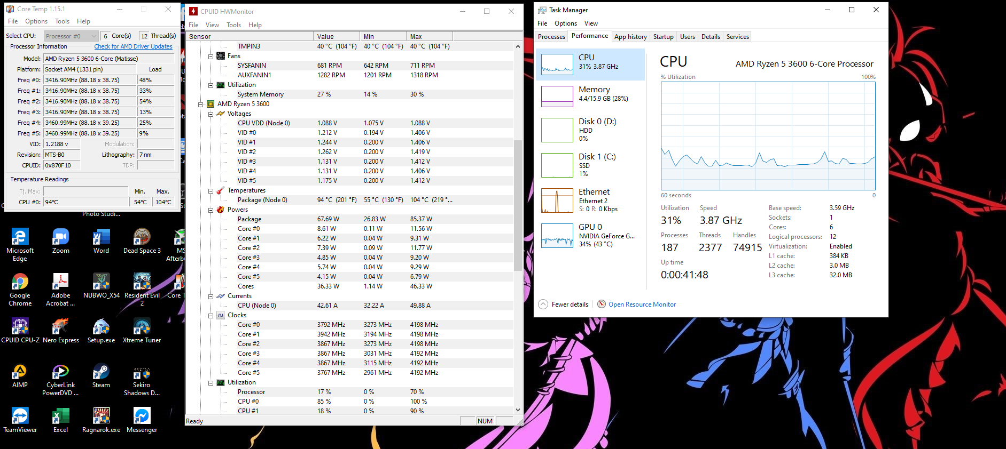Switch to the Startup tab in Task Manager
1006x449 pixels.
pyautogui.click(x=663, y=37)
